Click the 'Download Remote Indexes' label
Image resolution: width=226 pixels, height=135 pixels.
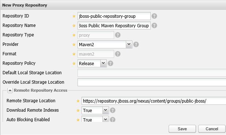[x=33, y=110]
